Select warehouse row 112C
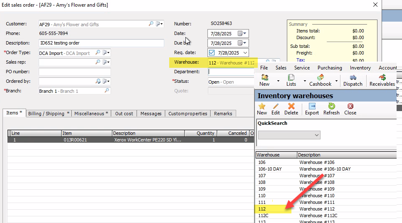Viewport: 402px width, 223px height. tap(326, 216)
